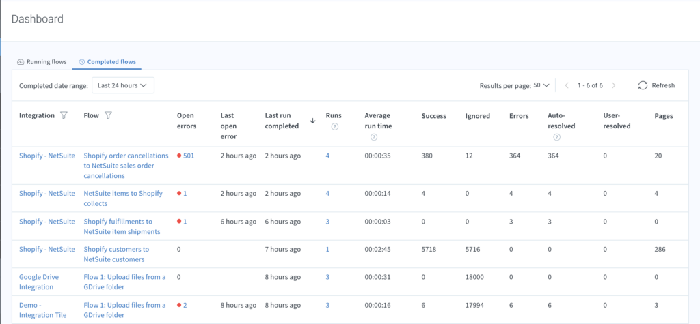Click the Last run completed column header
The width and height of the screenshot is (700, 324).
pos(282,121)
